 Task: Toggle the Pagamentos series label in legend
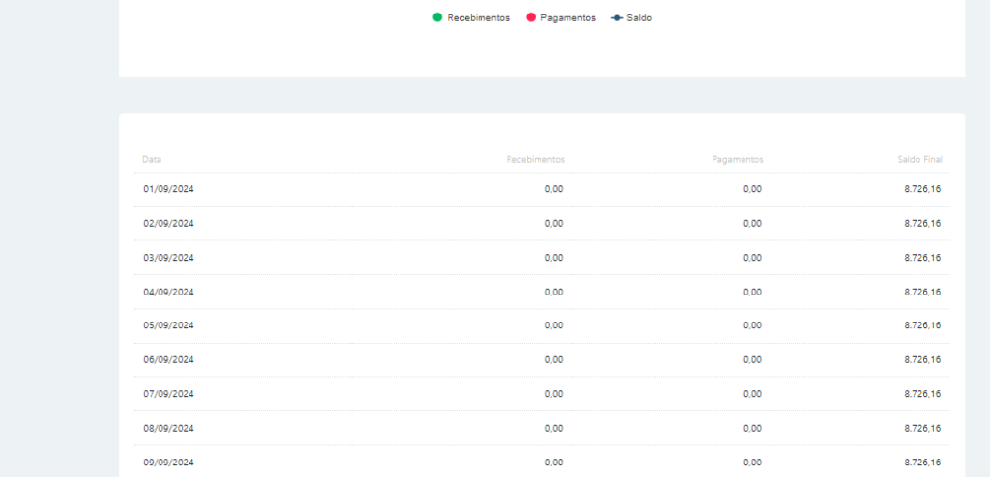pyautogui.click(x=568, y=17)
